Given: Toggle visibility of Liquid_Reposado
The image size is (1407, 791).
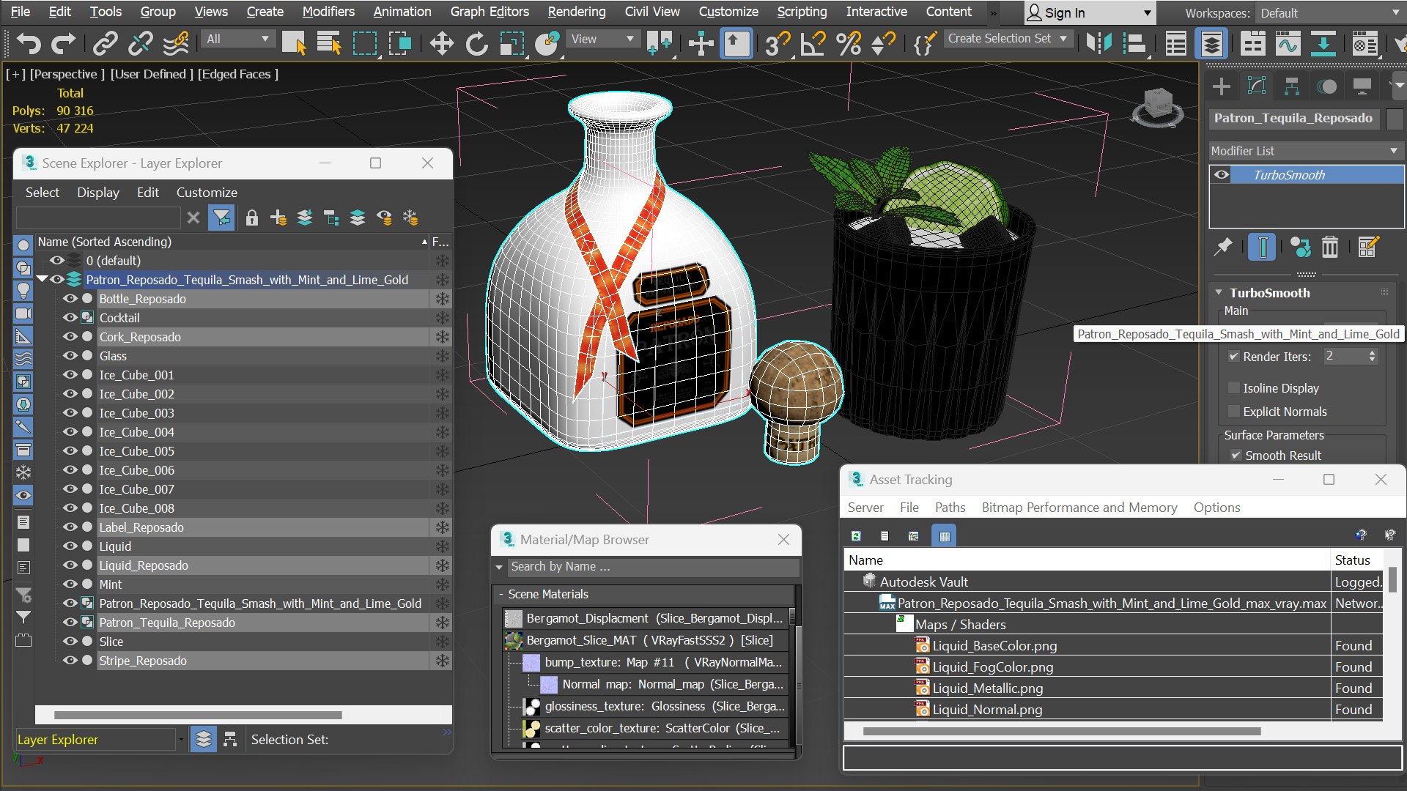Looking at the screenshot, I should click(x=70, y=565).
